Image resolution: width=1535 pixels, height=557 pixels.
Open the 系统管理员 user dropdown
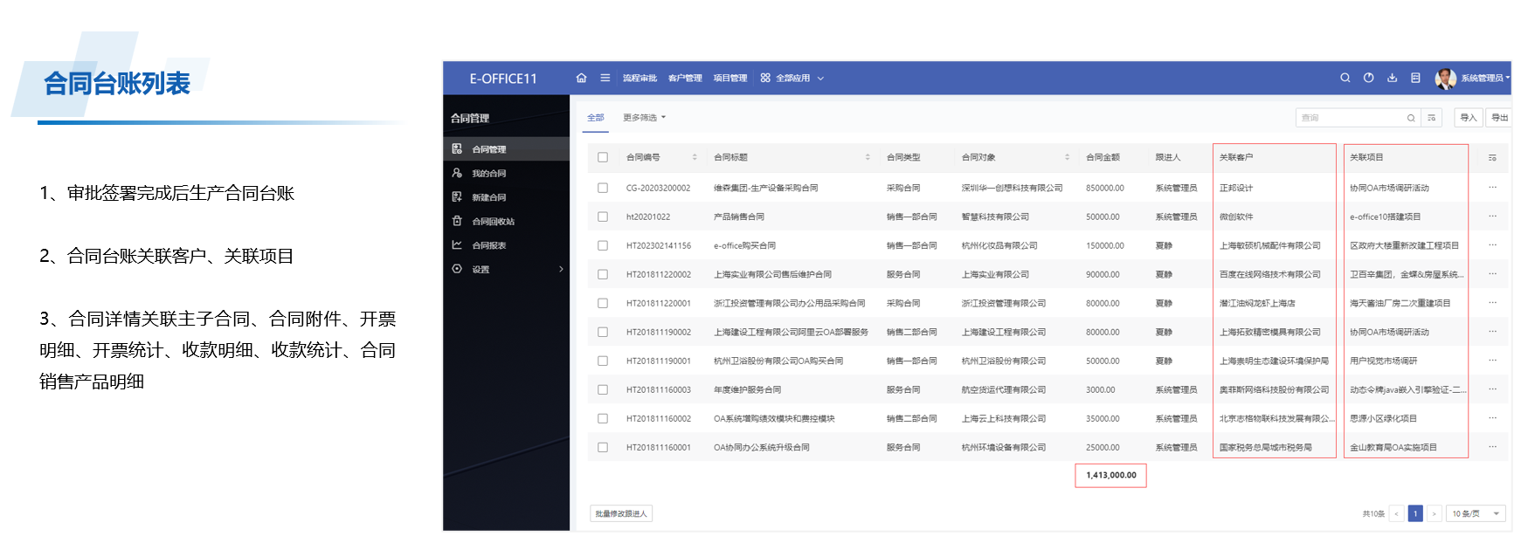(1485, 79)
